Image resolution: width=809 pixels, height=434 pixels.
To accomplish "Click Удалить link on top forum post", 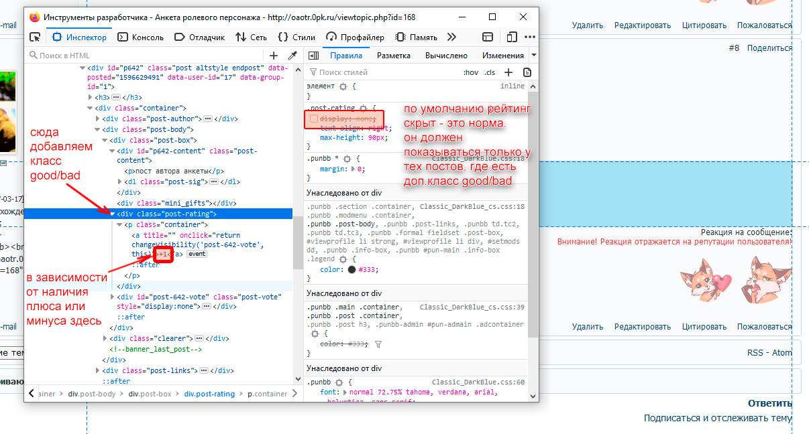I will click(588, 25).
